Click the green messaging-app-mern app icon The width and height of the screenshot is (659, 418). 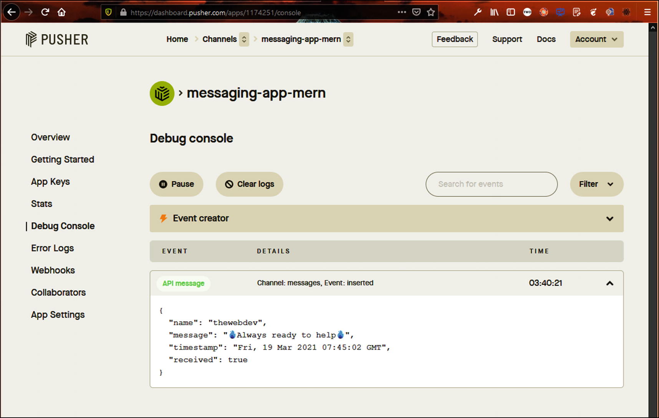[162, 93]
